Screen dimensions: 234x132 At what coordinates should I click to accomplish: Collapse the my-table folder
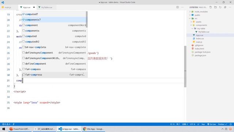(x=192, y=29)
